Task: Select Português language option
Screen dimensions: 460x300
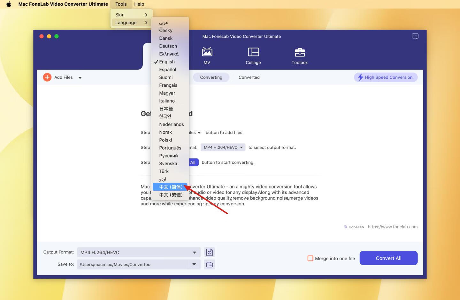Action: [x=170, y=148]
